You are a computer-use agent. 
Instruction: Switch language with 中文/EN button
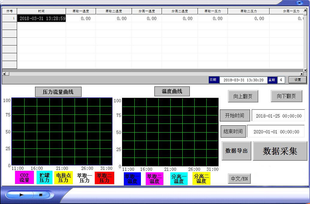[239, 179]
